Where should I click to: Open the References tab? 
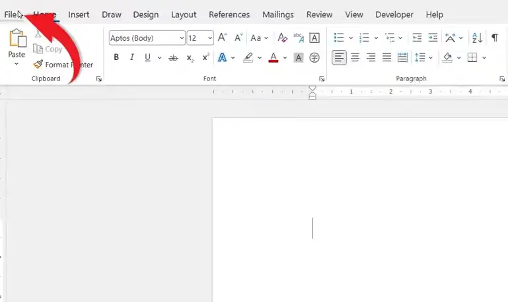[229, 15]
